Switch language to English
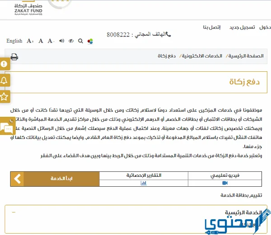The width and height of the screenshot is (271, 235). coord(14,41)
